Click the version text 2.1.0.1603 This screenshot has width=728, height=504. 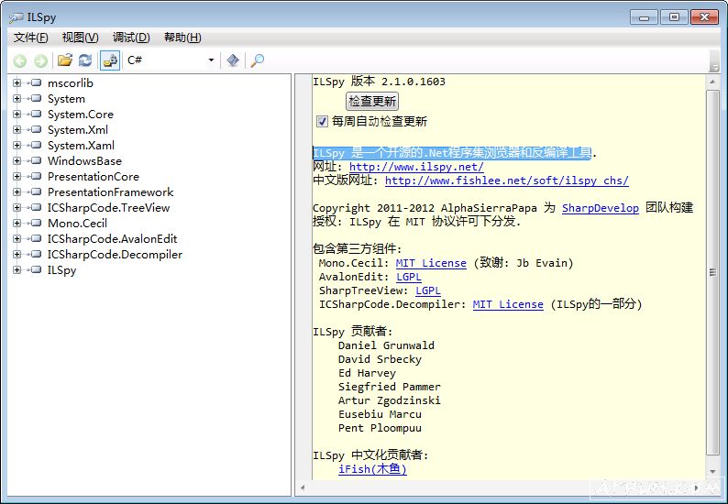click(x=414, y=82)
